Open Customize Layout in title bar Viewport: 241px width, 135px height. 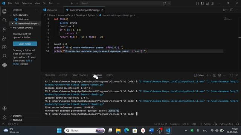coord(197,3)
